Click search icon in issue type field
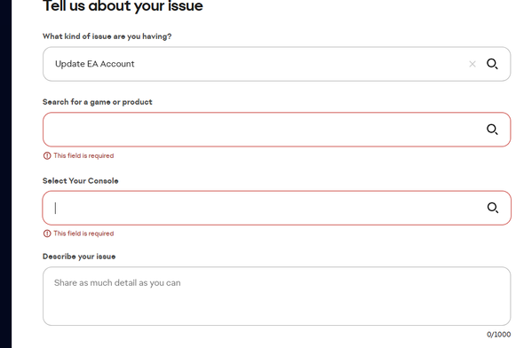The height and width of the screenshot is (348, 532). tap(492, 64)
